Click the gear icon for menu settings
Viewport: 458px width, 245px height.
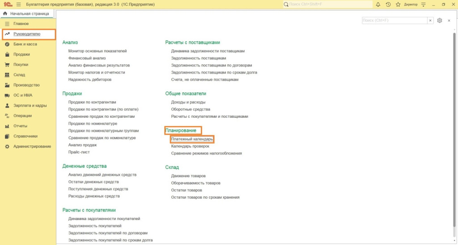click(x=440, y=21)
